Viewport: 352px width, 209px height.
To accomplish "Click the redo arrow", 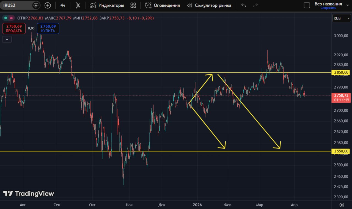I will pos(255,5).
